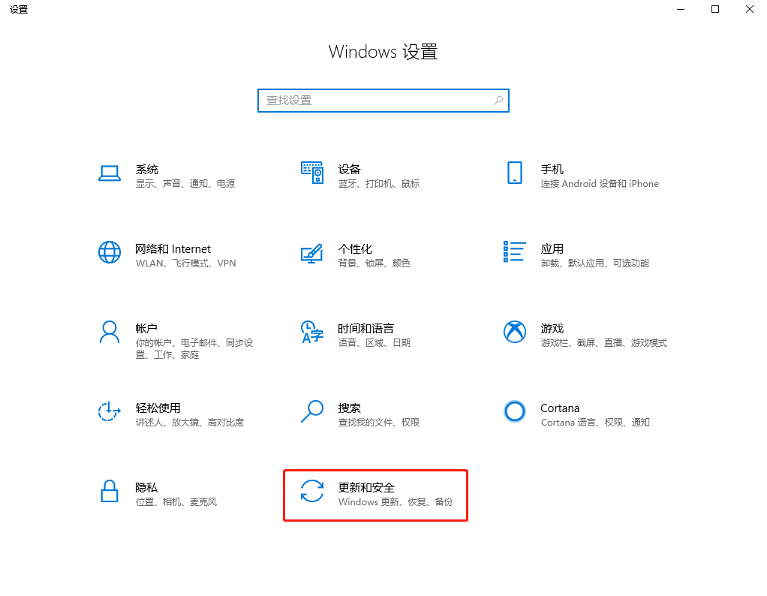Click the 个性化 paintbrush icon
The height and width of the screenshot is (596, 767).
[x=311, y=253]
